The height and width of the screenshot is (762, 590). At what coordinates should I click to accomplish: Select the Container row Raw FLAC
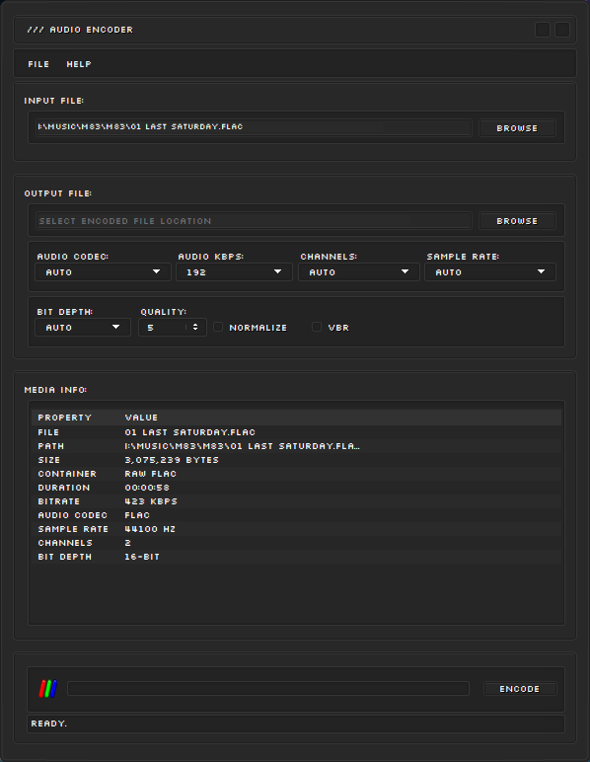(297, 474)
